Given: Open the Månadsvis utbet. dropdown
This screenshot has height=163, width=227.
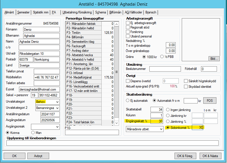Looking at the screenshot, I should coord(161,129).
